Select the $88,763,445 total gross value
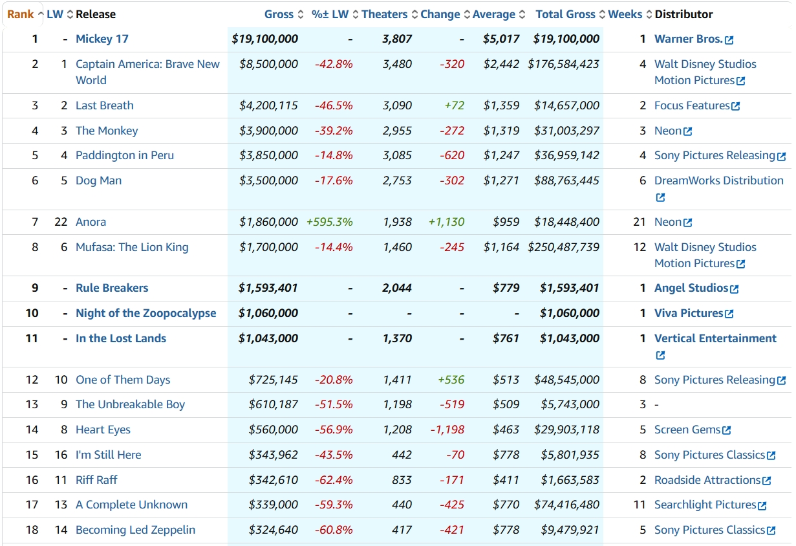Screen dimensions: 796x546 [x=567, y=180]
